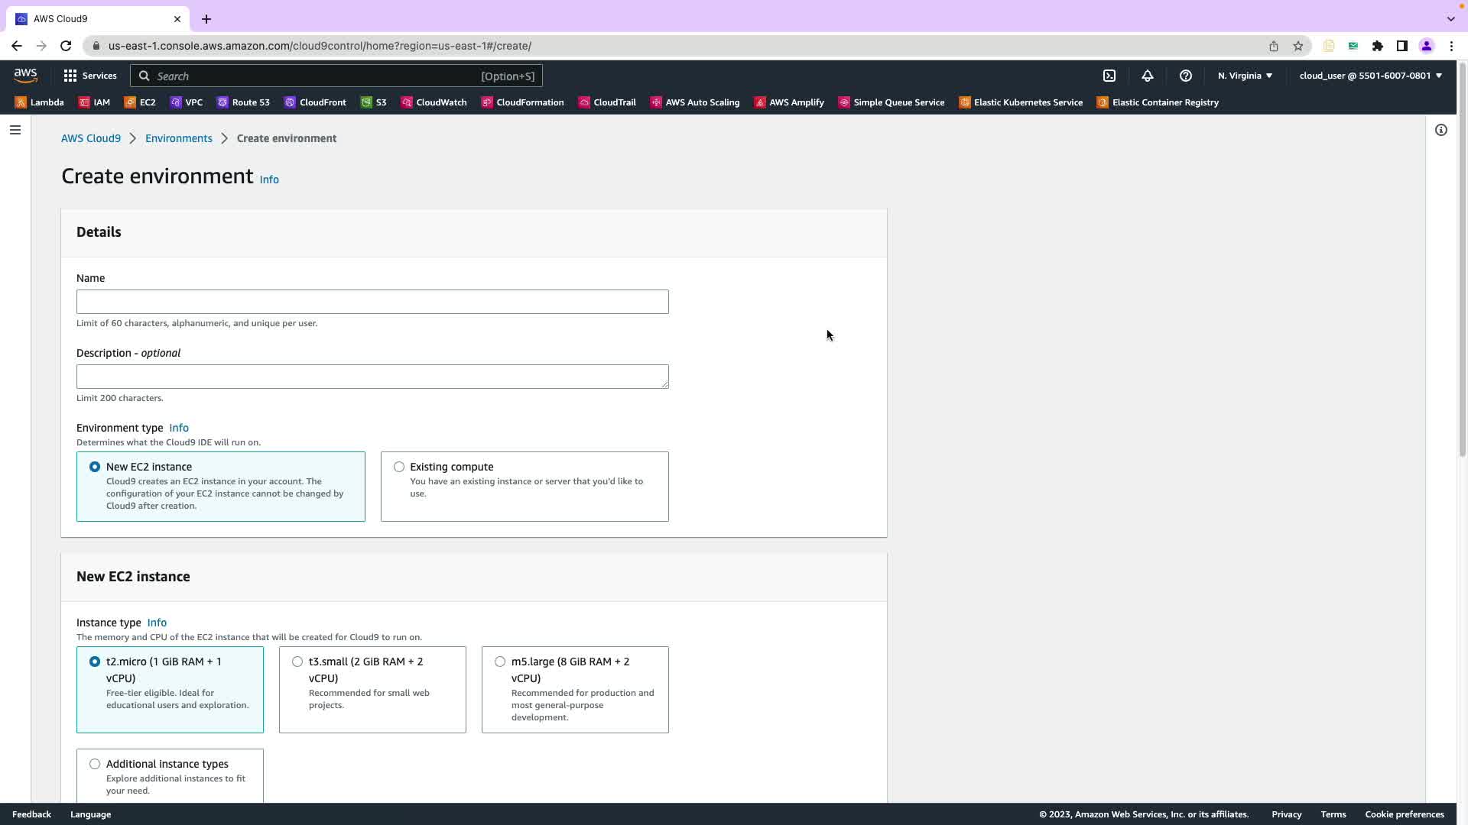Open the AWS CloudShell icon
Screen dimensions: 1468x825
[x=1109, y=76]
